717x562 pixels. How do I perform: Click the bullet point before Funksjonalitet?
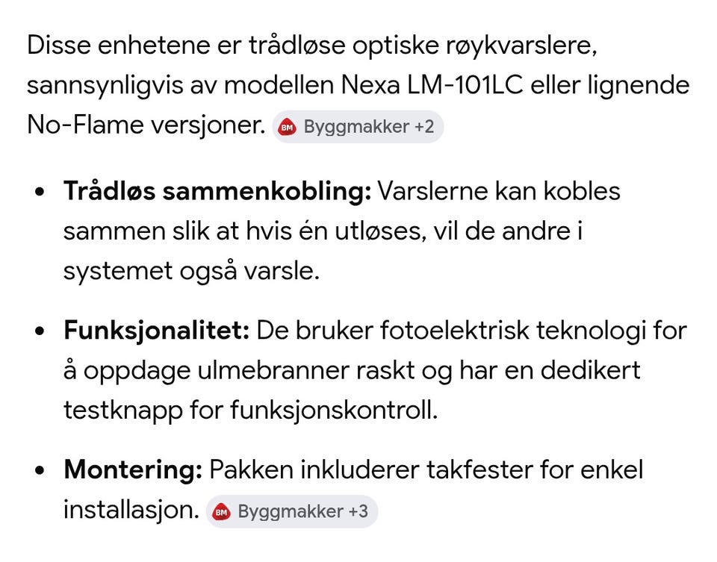pyautogui.click(x=40, y=331)
